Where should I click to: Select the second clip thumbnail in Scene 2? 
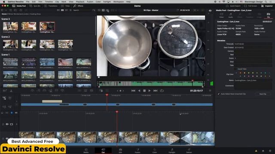point(29,44)
